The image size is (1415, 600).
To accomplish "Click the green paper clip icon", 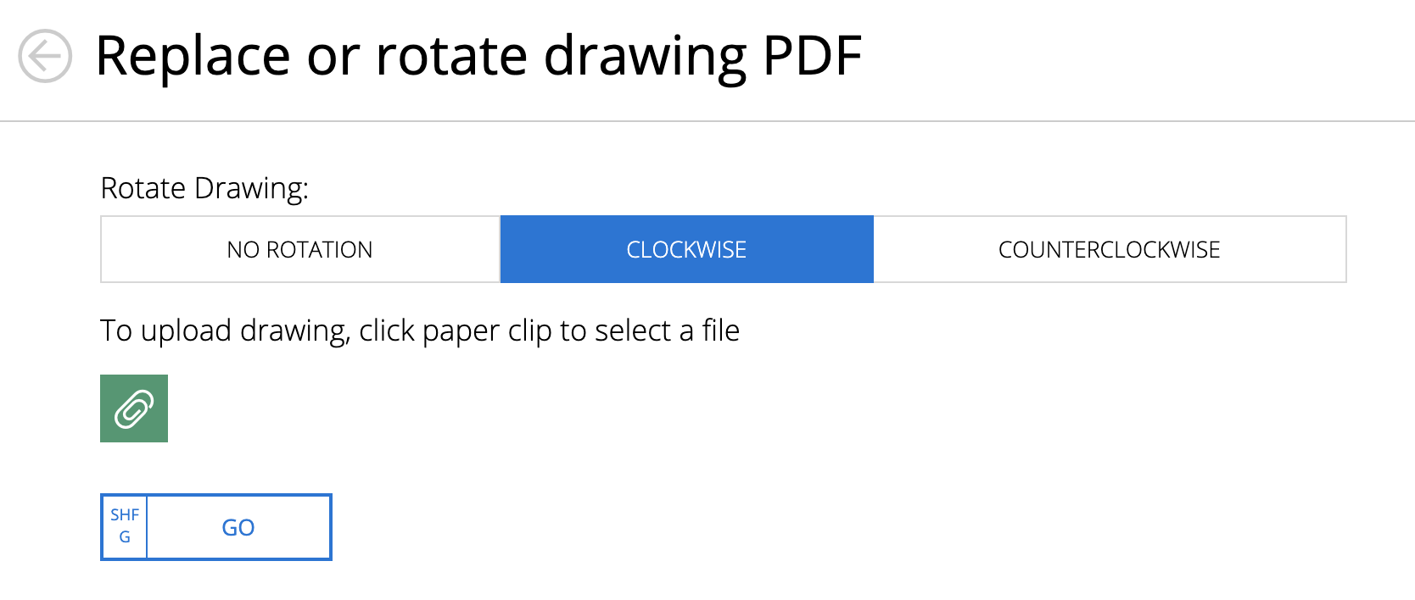I will point(134,408).
